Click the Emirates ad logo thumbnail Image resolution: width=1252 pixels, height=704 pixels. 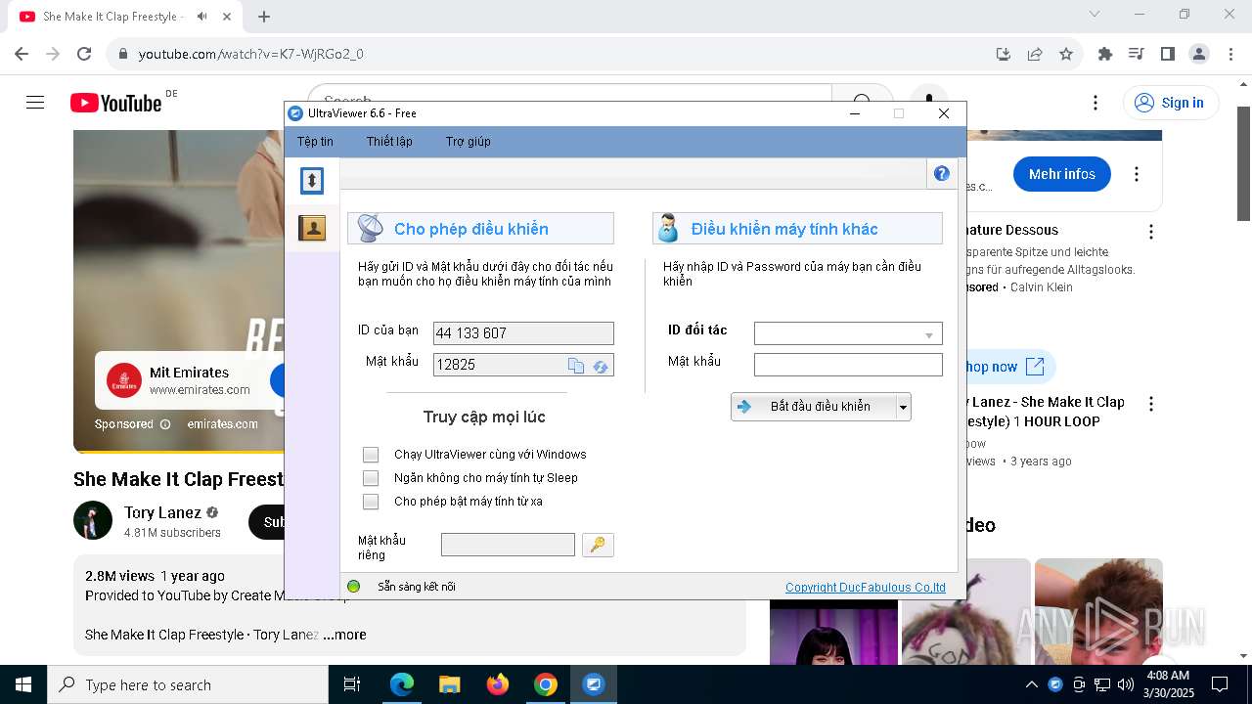[124, 380]
